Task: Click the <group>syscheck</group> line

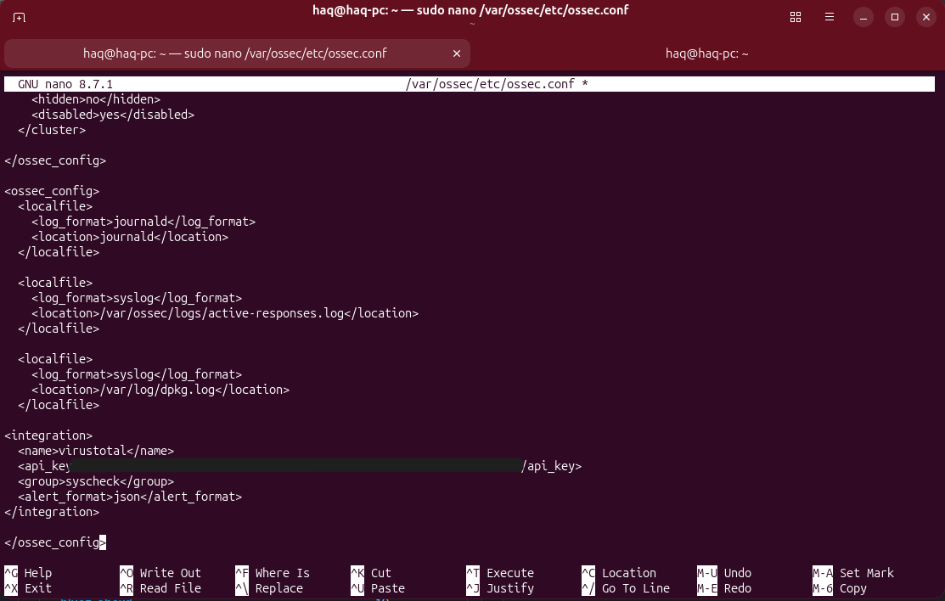Action: tap(96, 481)
